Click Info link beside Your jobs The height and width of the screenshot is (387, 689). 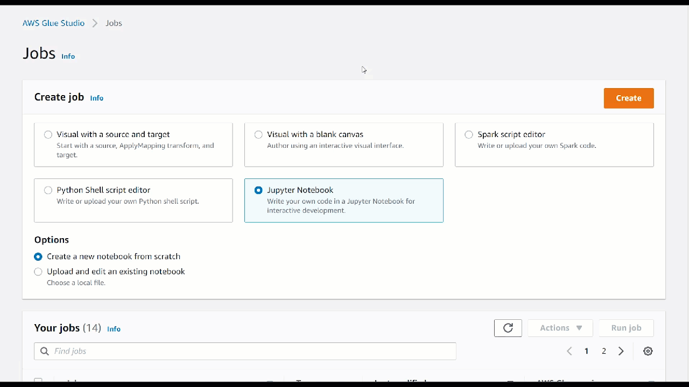(x=114, y=329)
